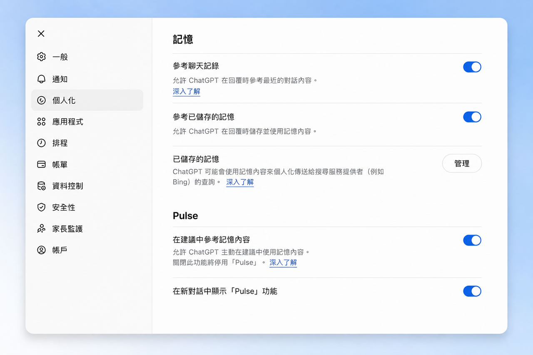Click the gear icon beside 一般
533x355 pixels.
click(x=41, y=57)
